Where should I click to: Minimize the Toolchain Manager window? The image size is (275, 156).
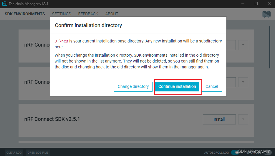[243, 4]
